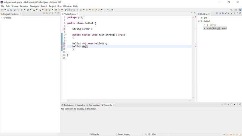242x136 pixels.
Task: Click the New file toolbar icon
Action: [x=2, y=10]
